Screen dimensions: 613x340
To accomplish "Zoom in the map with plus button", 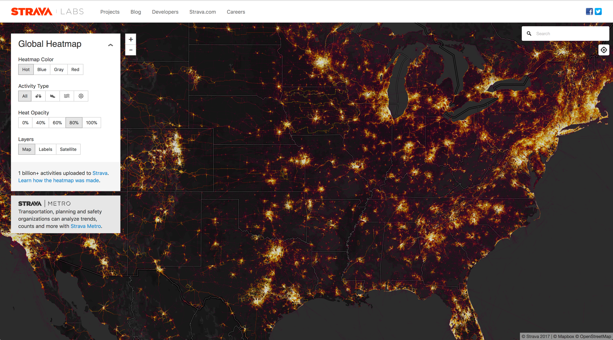I will [x=131, y=39].
